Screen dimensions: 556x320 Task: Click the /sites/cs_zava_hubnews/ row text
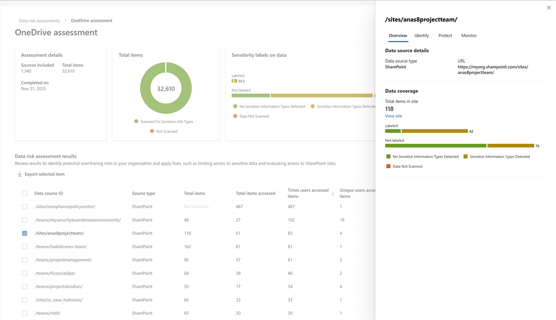pos(58,300)
